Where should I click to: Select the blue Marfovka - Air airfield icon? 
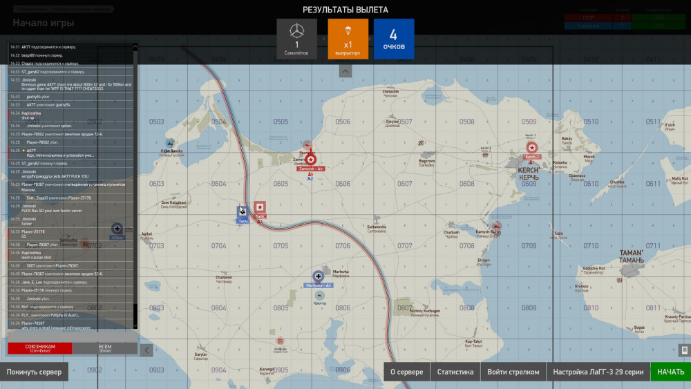(318, 276)
